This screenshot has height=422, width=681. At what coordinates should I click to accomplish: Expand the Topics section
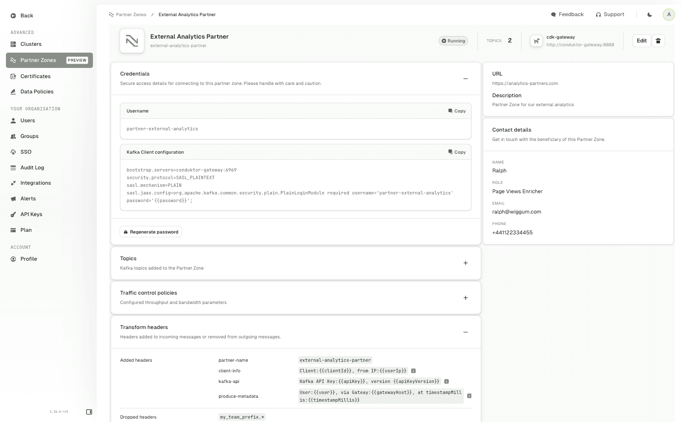[x=465, y=263]
